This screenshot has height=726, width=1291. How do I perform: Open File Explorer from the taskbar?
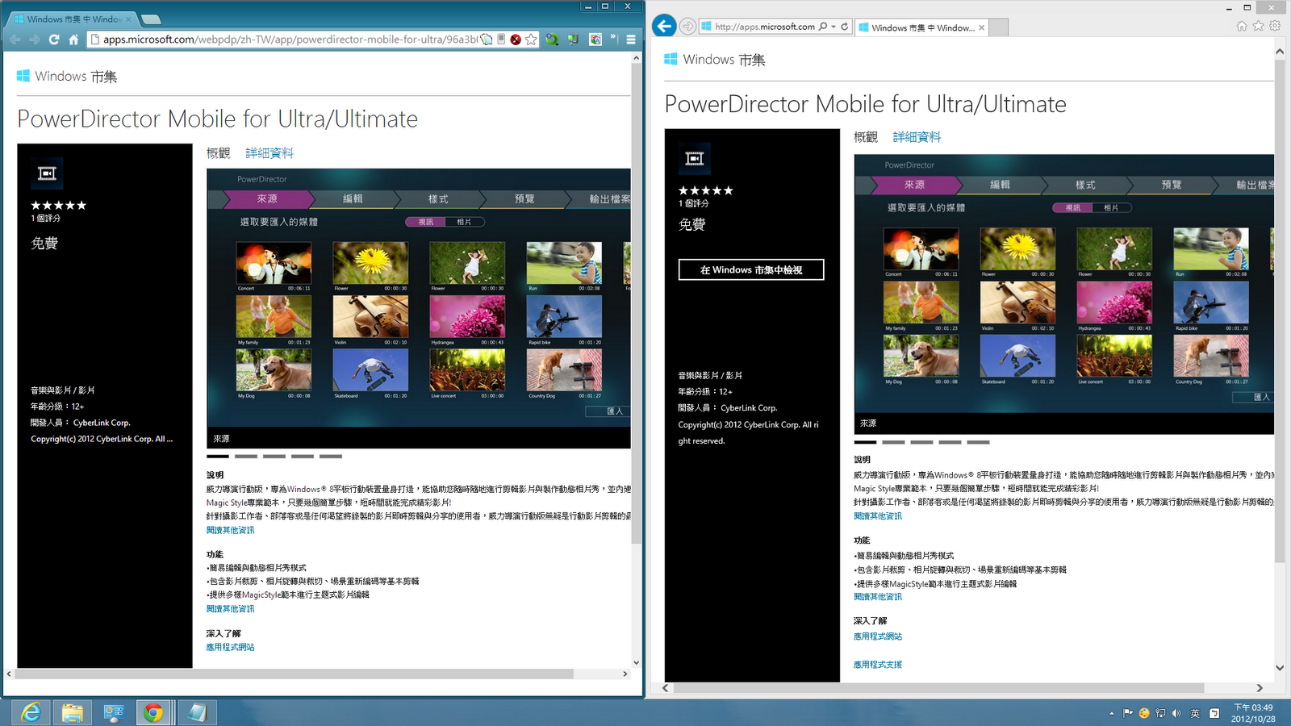click(73, 712)
